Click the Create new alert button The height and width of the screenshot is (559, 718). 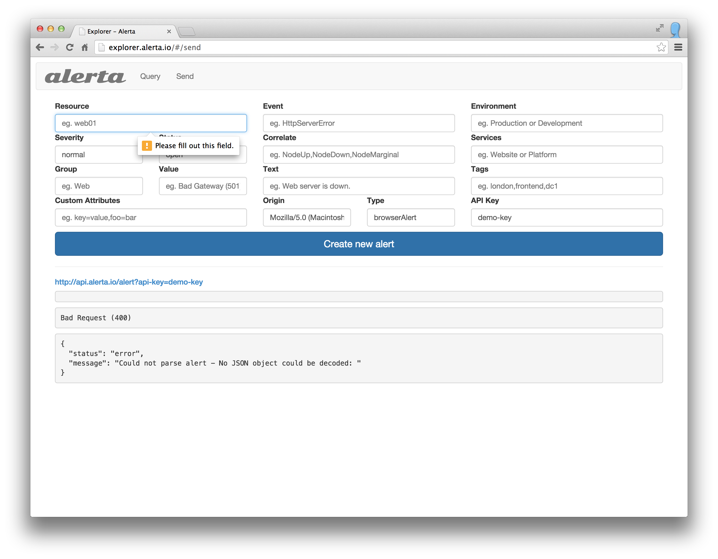pos(359,244)
